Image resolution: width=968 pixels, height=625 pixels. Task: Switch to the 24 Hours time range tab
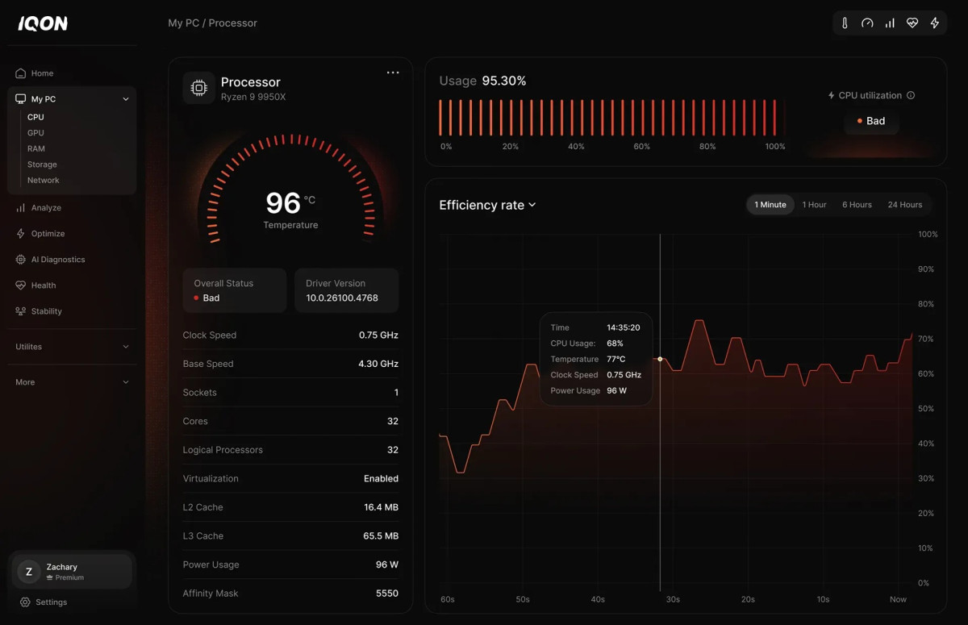click(905, 204)
